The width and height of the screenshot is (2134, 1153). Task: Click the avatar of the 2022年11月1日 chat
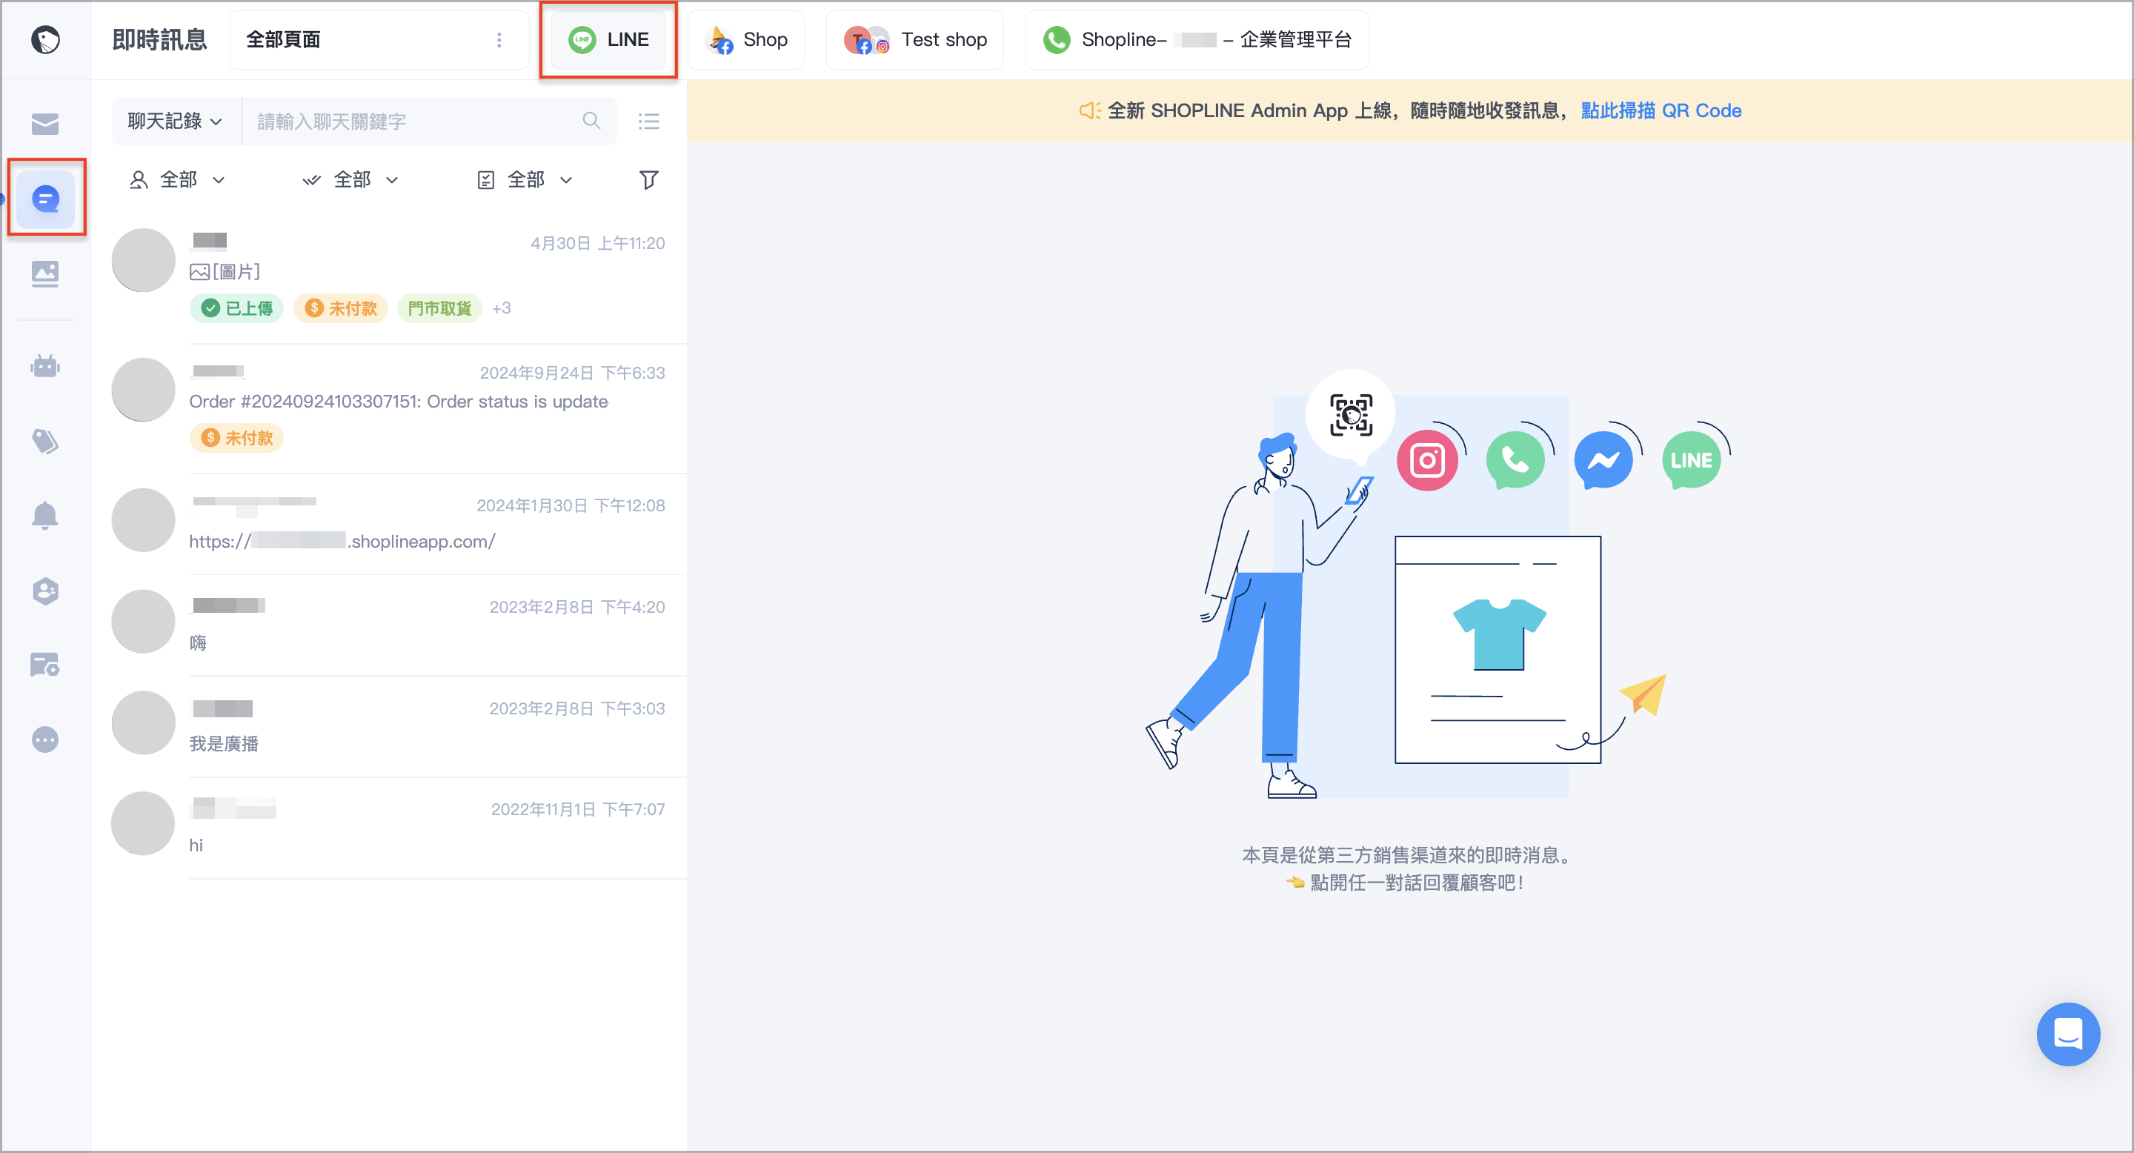click(x=143, y=823)
